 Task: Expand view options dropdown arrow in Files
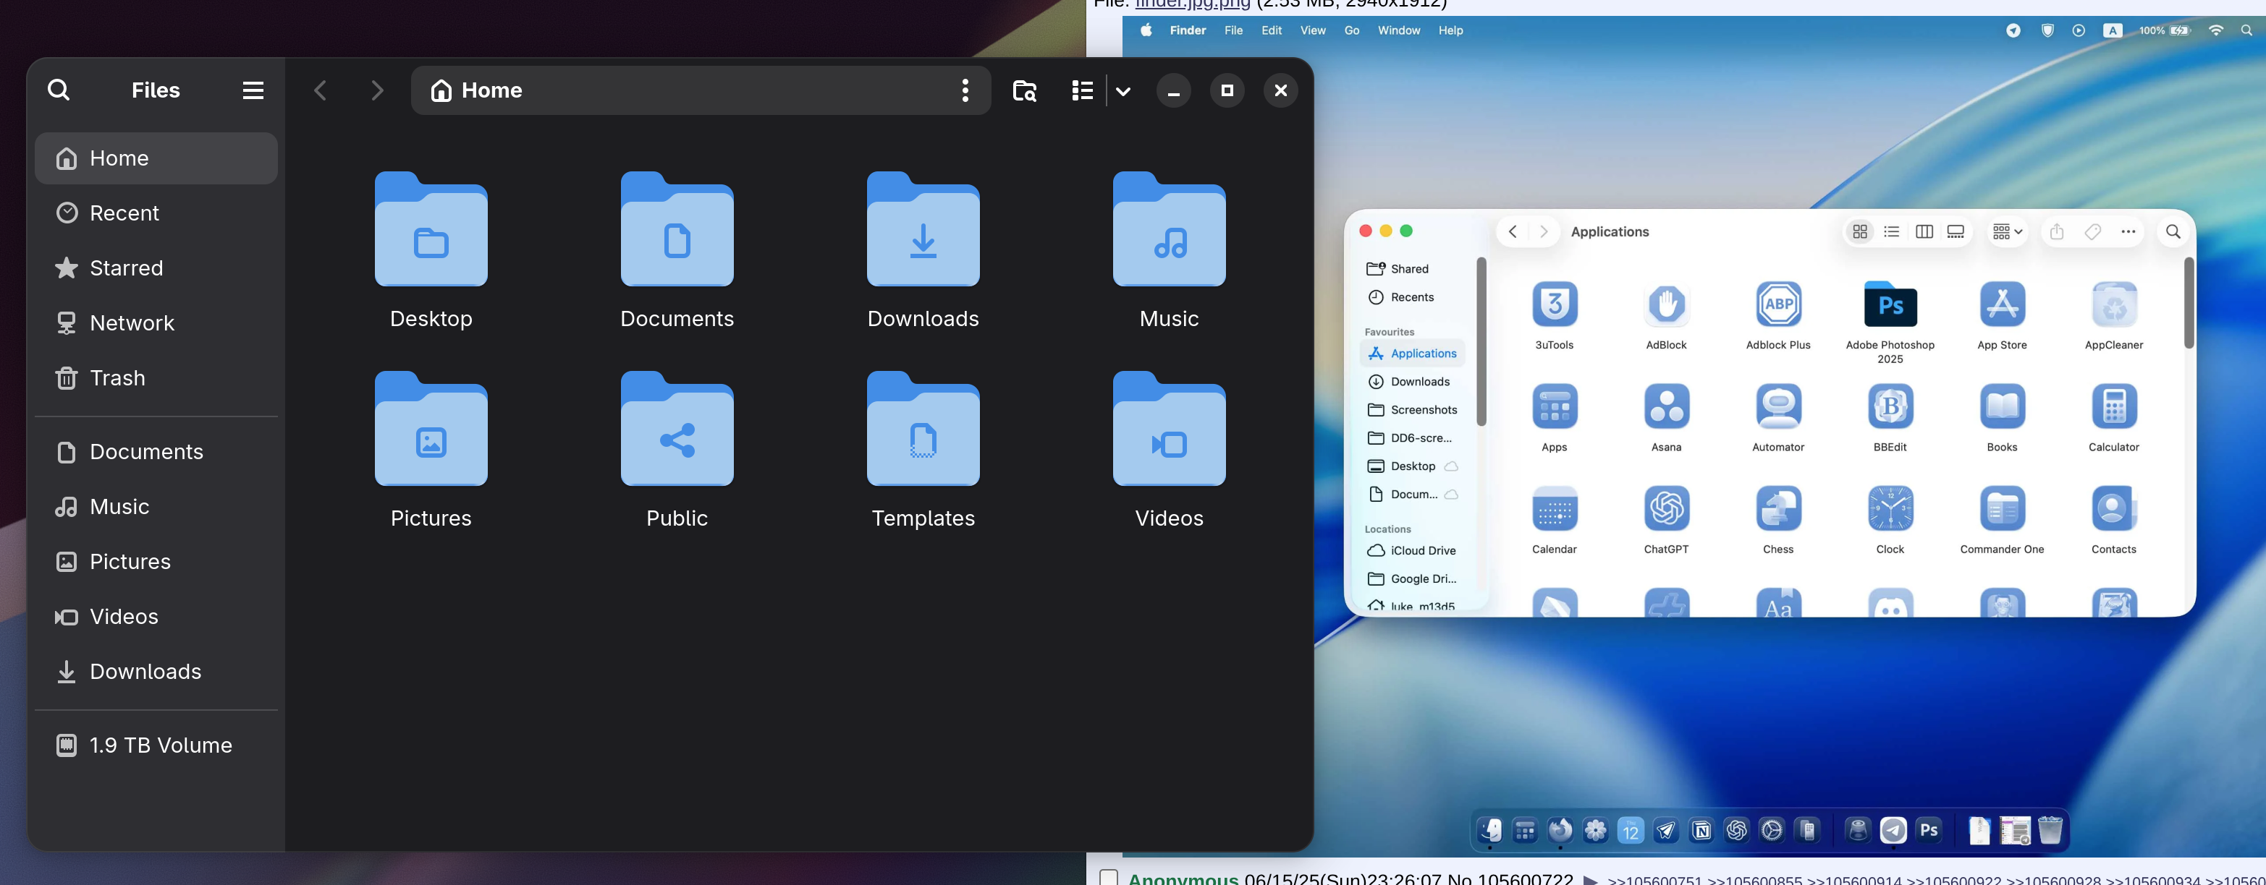click(x=1123, y=90)
